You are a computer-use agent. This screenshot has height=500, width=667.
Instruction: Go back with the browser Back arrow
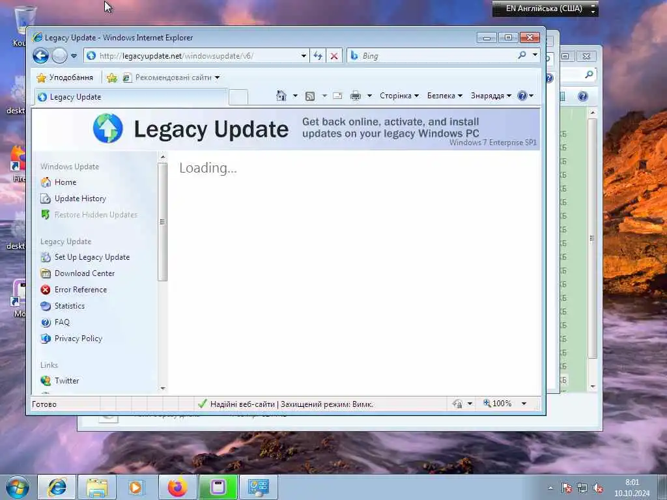[x=41, y=56]
